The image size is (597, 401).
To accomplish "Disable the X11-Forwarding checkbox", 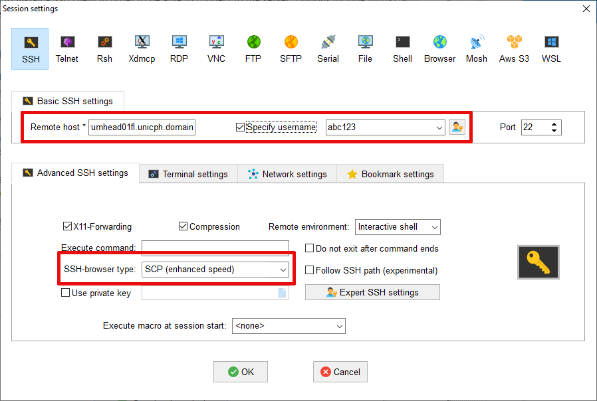I will tap(67, 226).
